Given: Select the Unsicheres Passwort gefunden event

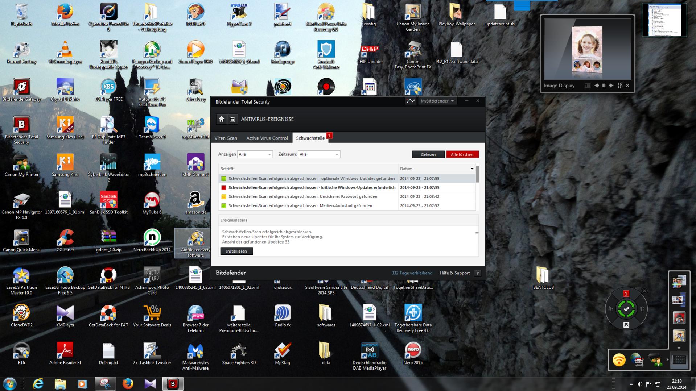Looking at the screenshot, I should (x=347, y=197).
